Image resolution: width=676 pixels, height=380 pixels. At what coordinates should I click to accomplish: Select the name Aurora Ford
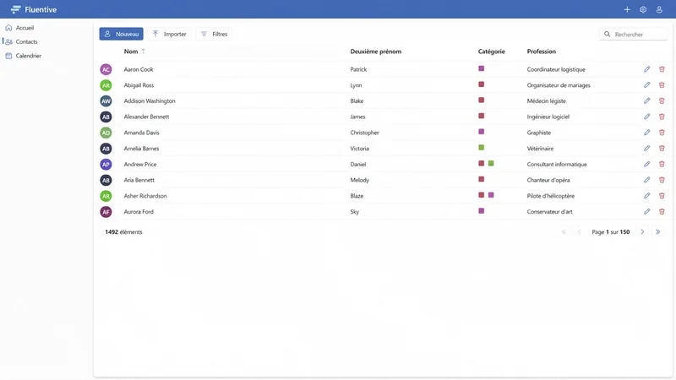(139, 212)
